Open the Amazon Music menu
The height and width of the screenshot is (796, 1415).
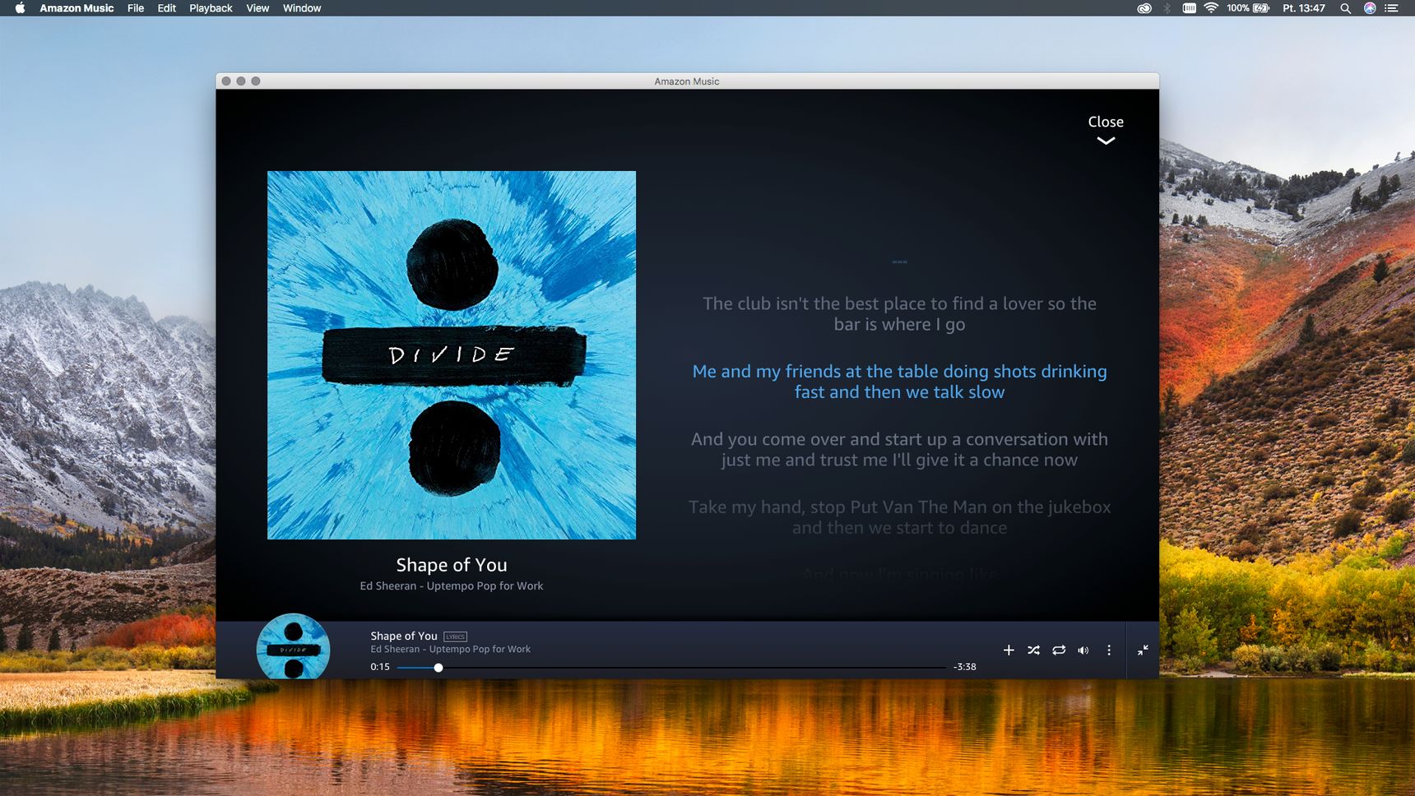(77, 8)
